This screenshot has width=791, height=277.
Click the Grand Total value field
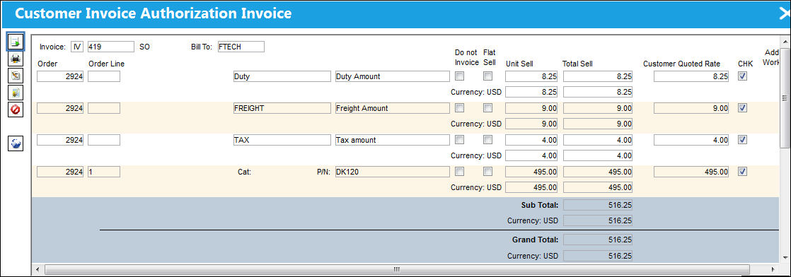[x=598, y=240]
